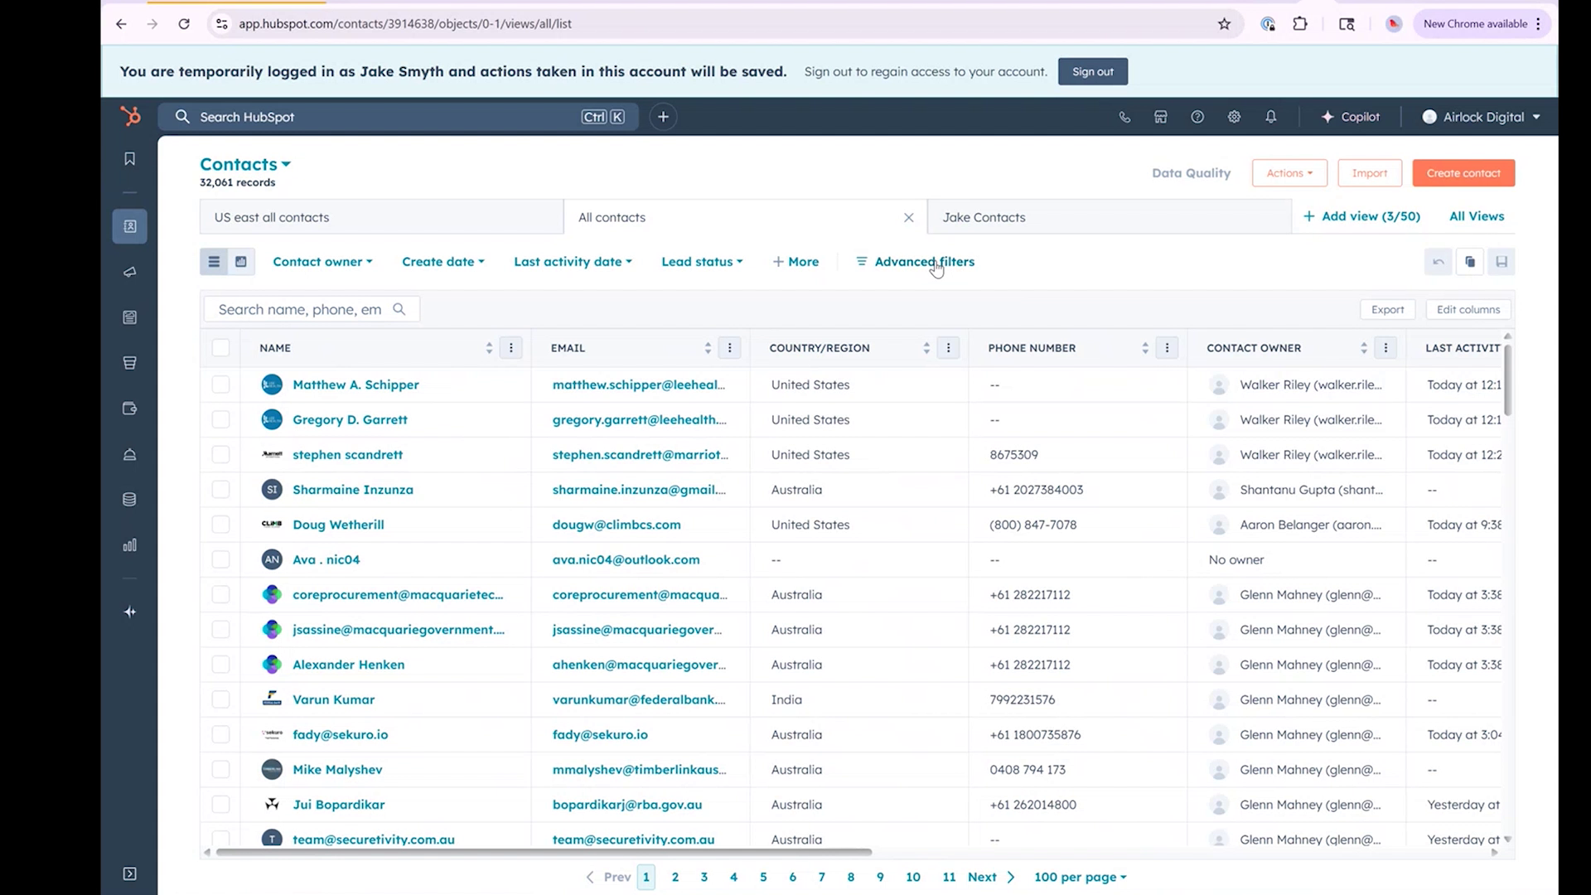The height and width of the screenshot is (895, 1591).
Task: Open the settings gear in top navigation
Action: click(x=1234, y=117)
